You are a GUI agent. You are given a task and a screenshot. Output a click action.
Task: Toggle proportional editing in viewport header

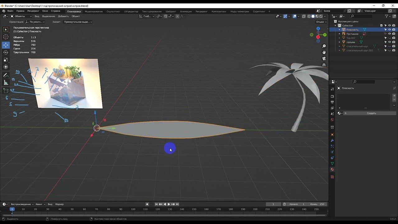[178, 16]
